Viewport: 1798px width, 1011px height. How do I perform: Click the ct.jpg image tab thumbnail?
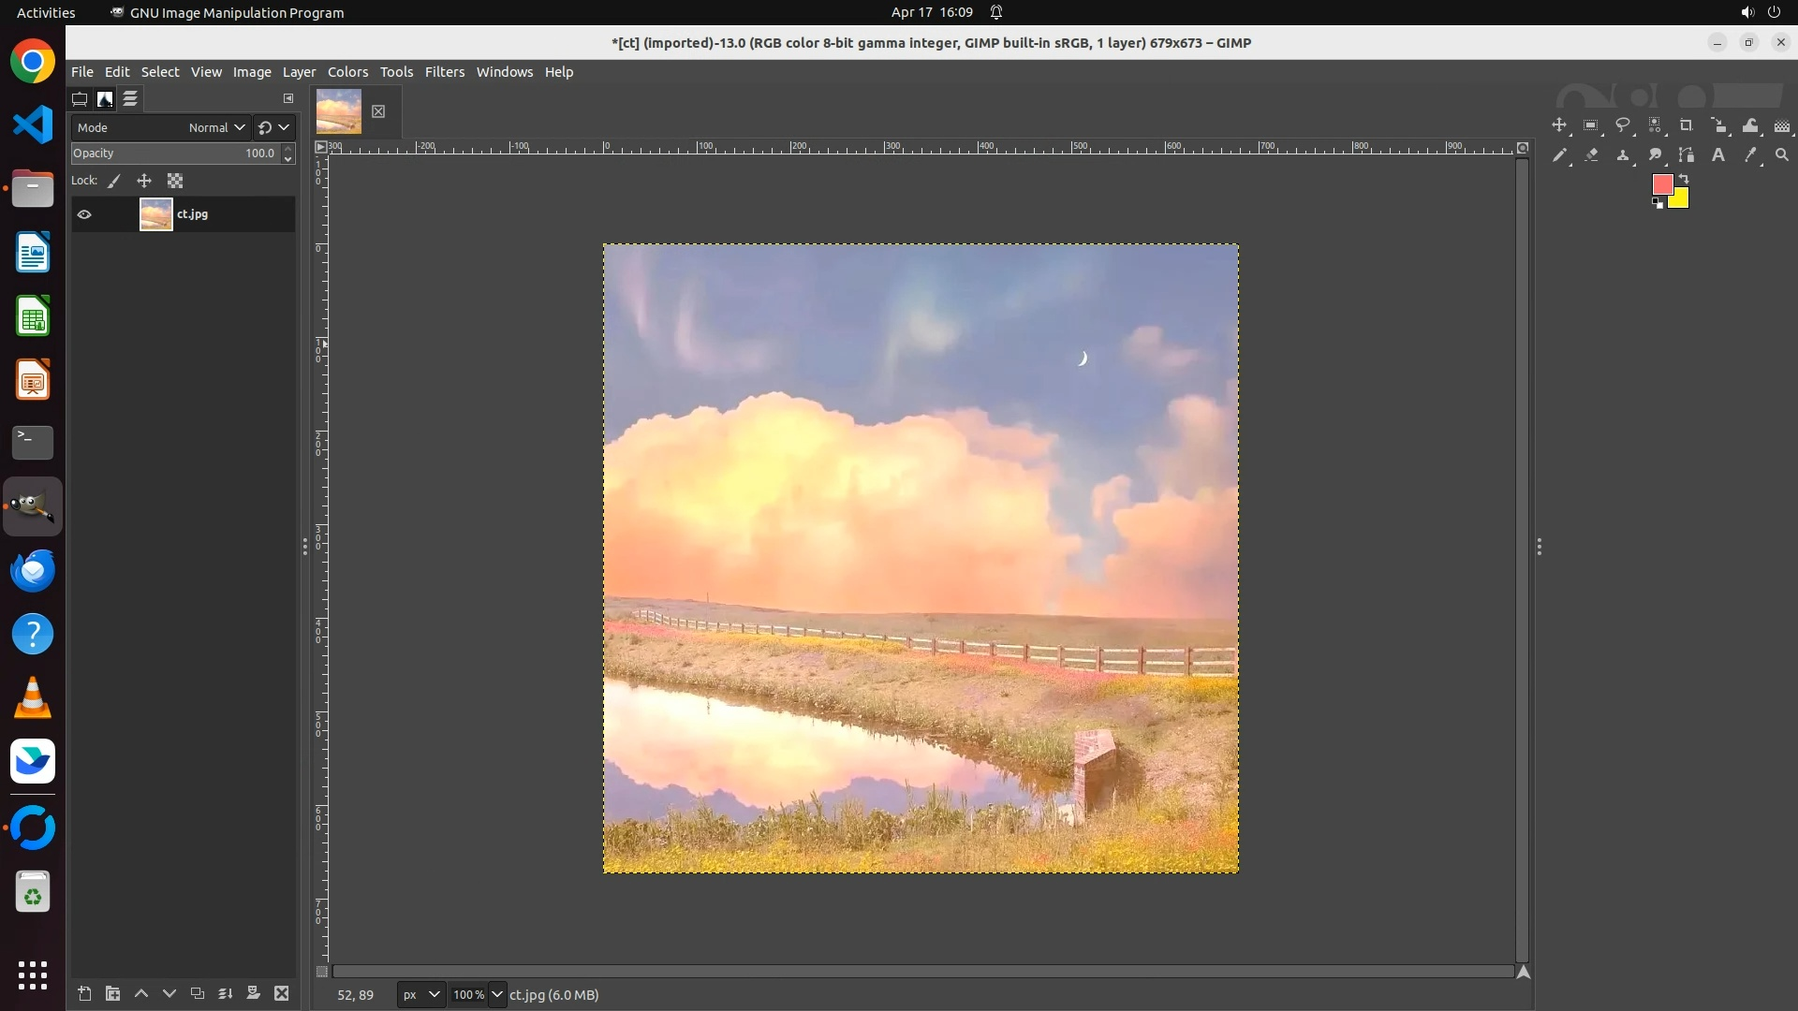click(x=339, y=111)
